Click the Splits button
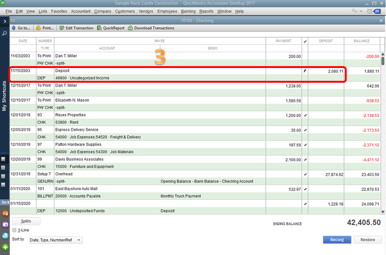The image size is (386, 255). pyautogui.click(x=26, y=221)
